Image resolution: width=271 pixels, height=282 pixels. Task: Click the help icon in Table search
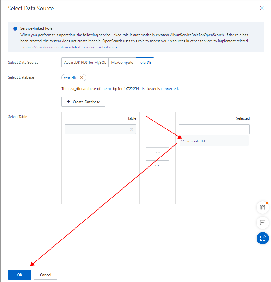tap(131, 129)
